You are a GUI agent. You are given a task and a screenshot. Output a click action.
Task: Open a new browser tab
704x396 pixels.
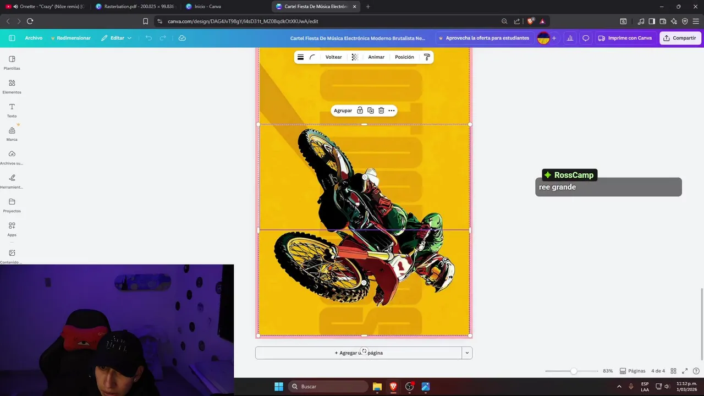click(368, 7)
